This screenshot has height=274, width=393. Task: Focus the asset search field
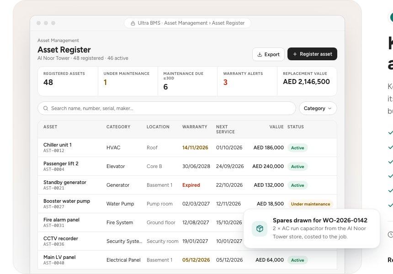point(167,108)
